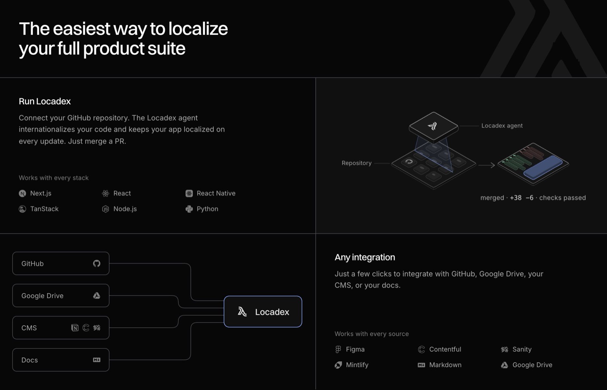Click the Contentful icon in CMS box
The width and height of the screenshot is (607, 390).
86,328
